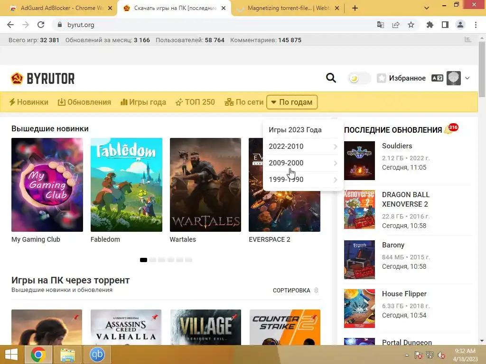486x364 pixels.
Task: Click the Fabledom title text
Action: pos(105,239)
